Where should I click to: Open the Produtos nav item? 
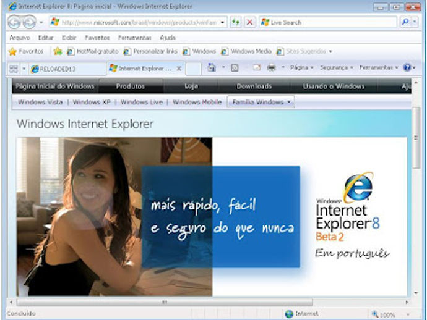coord(131,86)
